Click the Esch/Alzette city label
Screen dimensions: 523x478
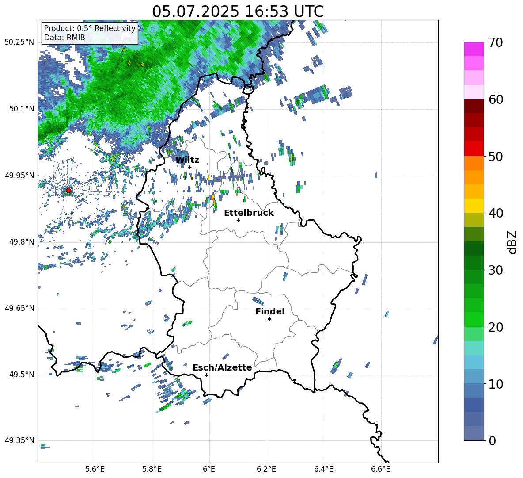pyautogui.click(x=222, y=367)
